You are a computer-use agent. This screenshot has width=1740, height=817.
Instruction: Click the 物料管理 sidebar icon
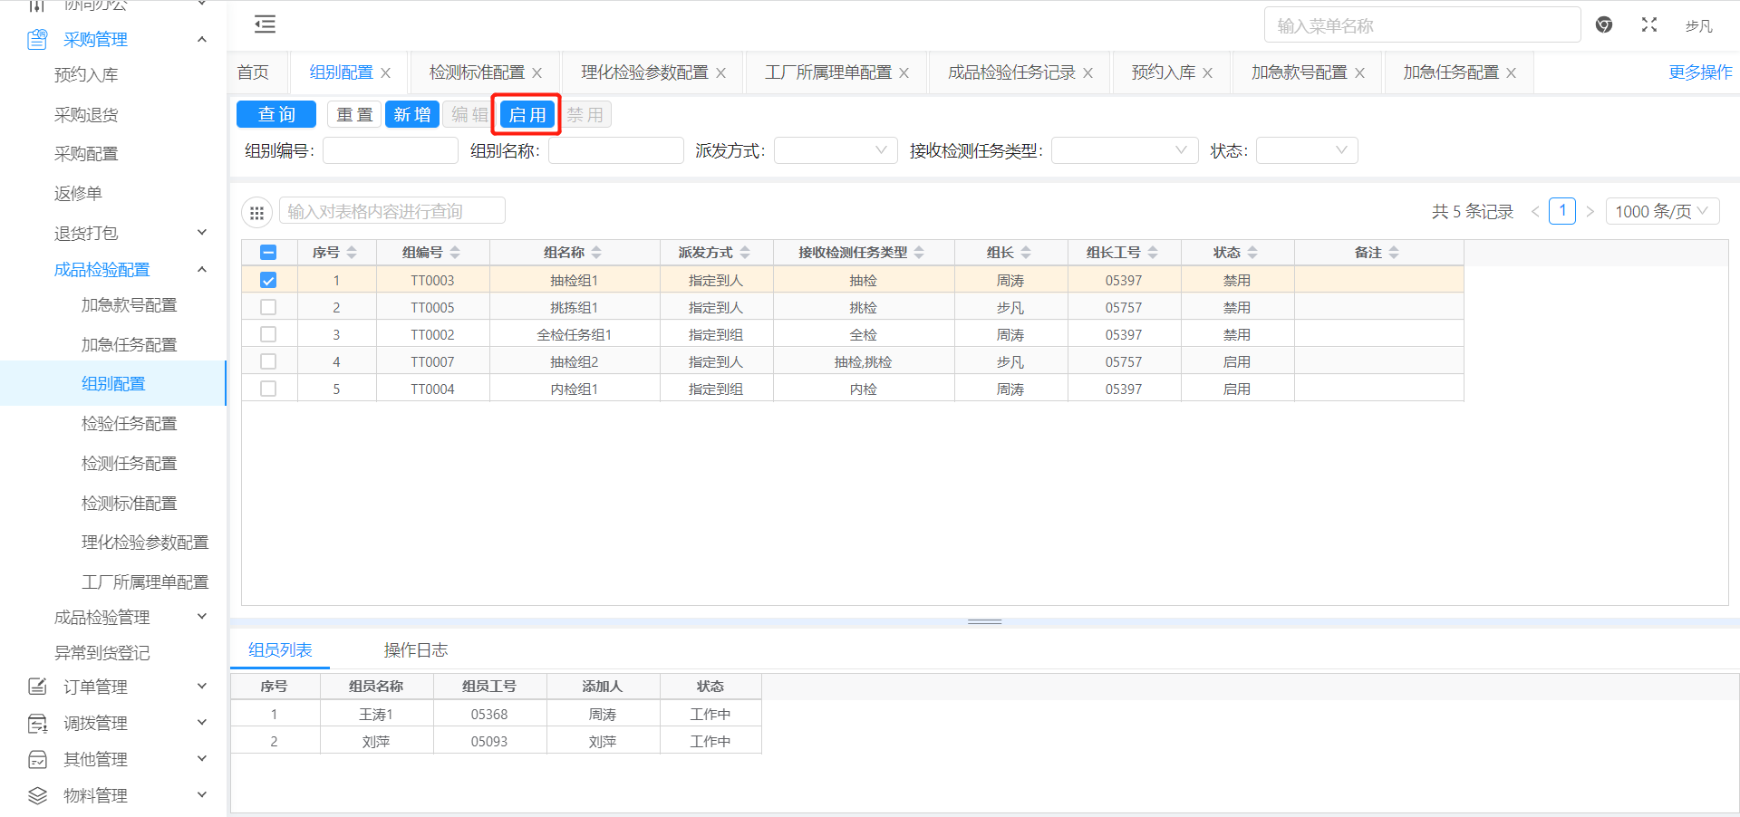(37, 795)
